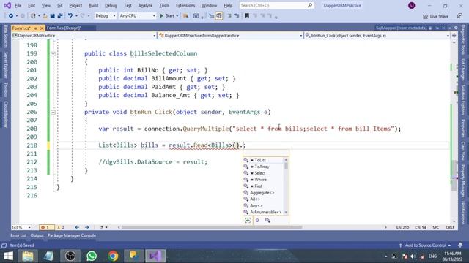Image resolution: width=469 pixels, height=263 pixels.
Task: Open the Start button dropdown arrow
Action: click(177, 16)
